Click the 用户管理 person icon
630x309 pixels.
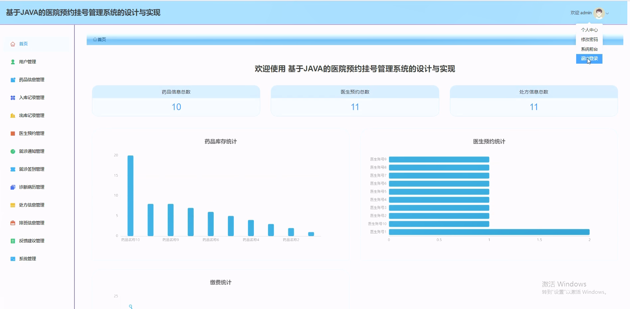[x=13, y=62]
